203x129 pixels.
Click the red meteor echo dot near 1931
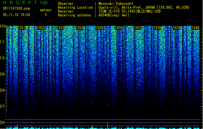click(x=17, y=103)
